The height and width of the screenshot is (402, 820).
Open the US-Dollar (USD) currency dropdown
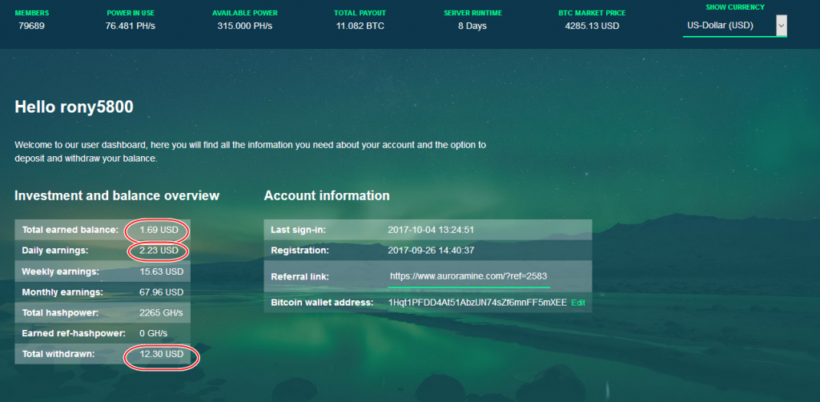point(735,26)
